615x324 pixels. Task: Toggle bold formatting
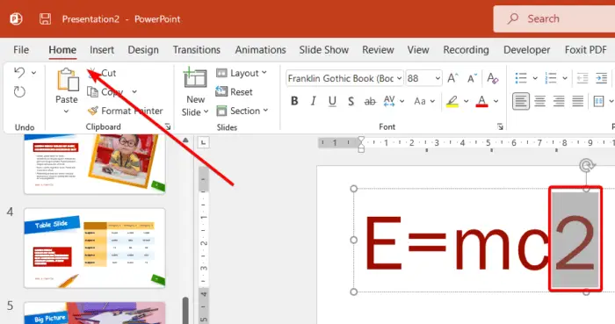pos(294,102)
